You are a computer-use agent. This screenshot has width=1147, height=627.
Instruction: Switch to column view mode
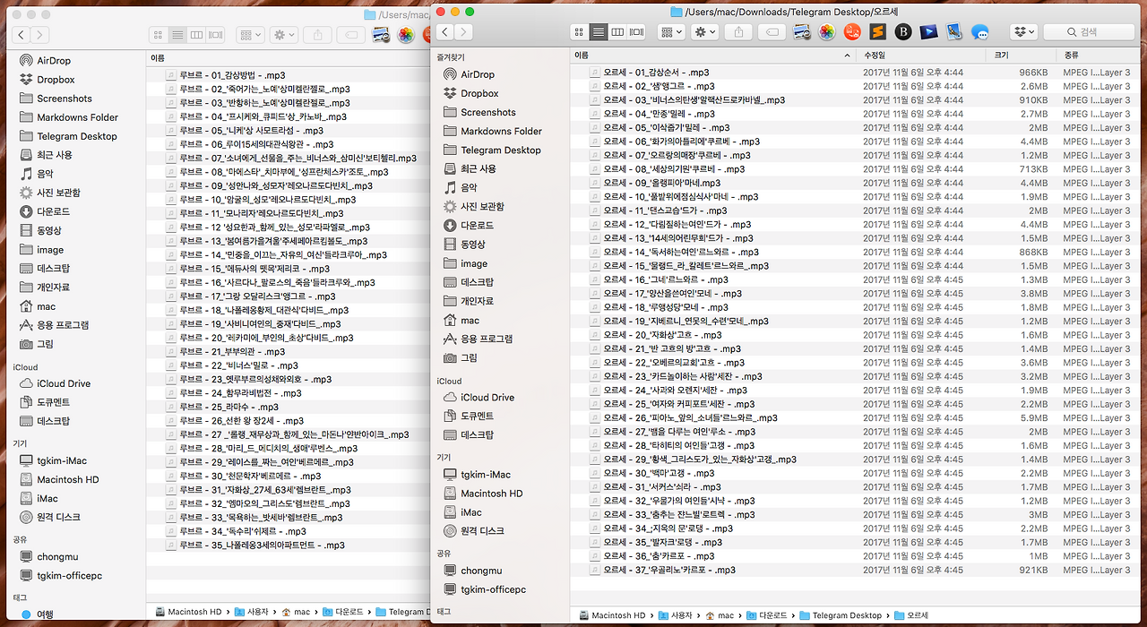[x=617, y=31]
